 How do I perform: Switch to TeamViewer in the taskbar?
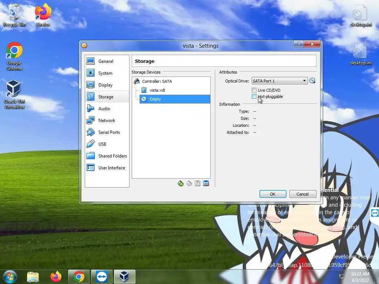coord(102,277)
